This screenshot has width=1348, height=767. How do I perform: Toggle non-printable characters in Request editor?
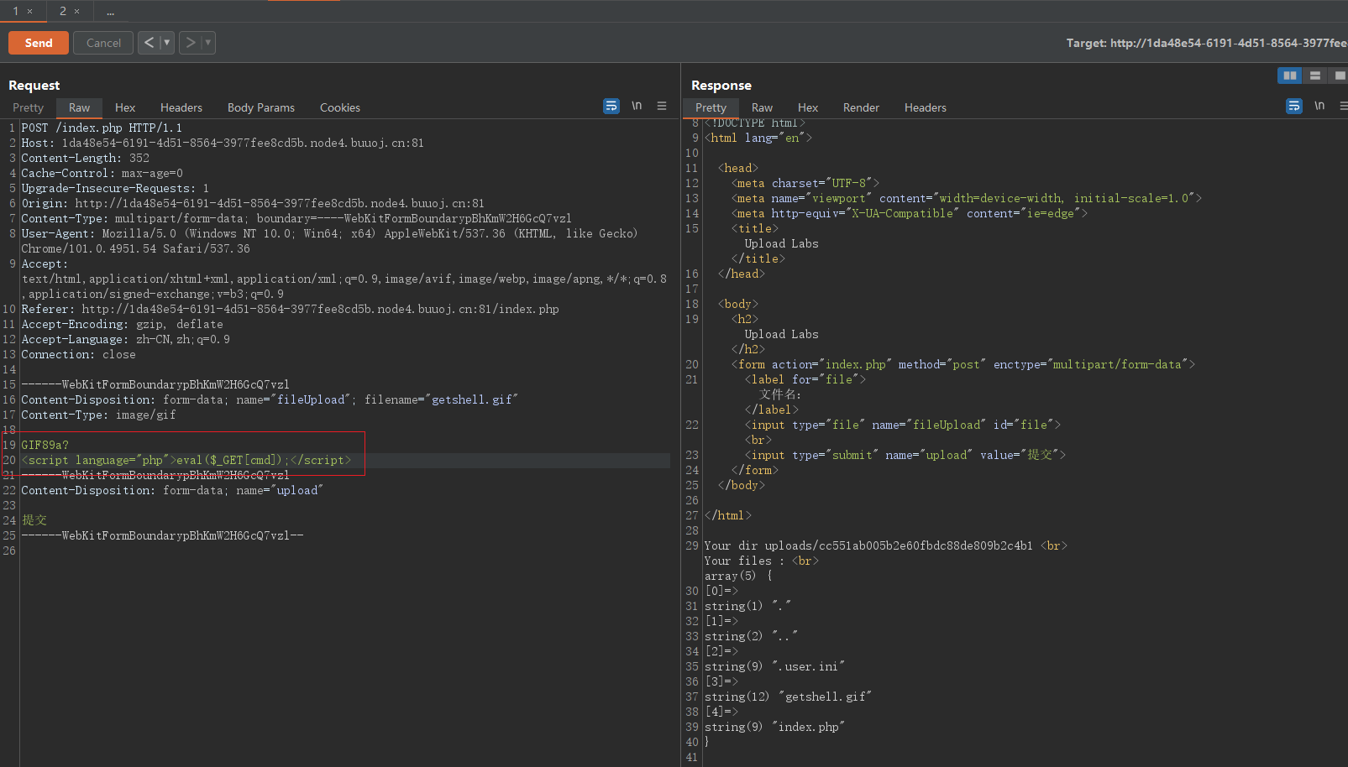tap(637, 106)
